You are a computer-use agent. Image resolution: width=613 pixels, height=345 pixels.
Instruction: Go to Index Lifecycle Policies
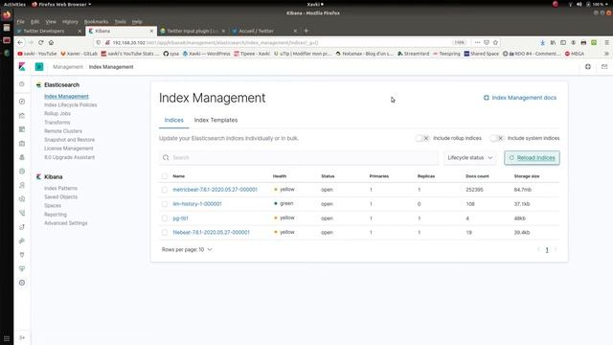70,104
